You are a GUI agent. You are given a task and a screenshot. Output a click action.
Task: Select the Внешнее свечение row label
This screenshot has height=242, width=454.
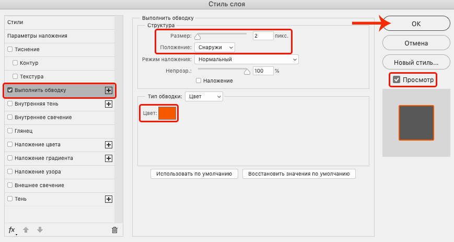click(39, 186)
